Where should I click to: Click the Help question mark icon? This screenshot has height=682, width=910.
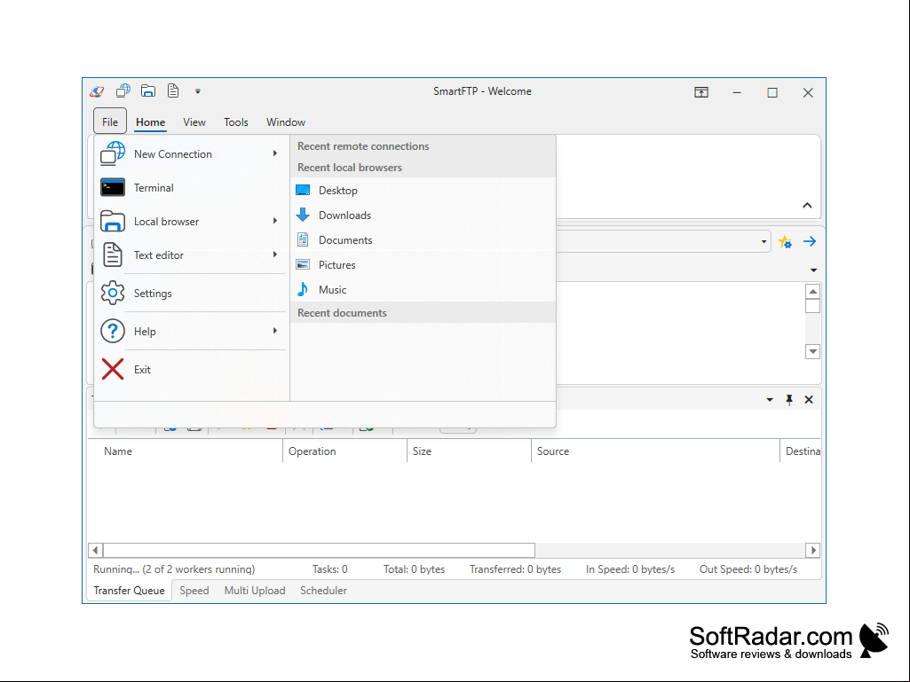(113, 331)
